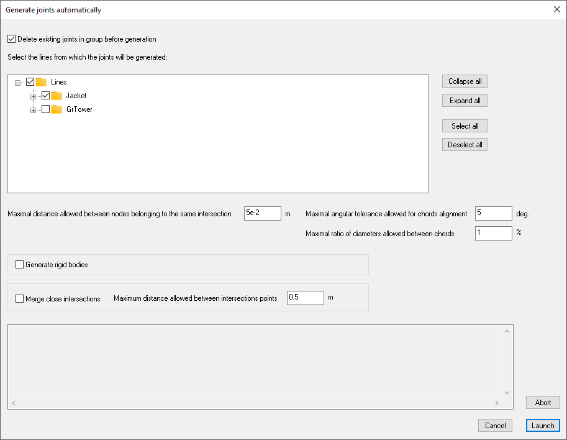Check Generate rigid bodies option
The height and width of the screenshot is (440, 567).
(x=19, y=265)
